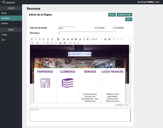Insert image icon in toolbar
The height and width of the screenshot is (128, 163).
coord(60,43)
